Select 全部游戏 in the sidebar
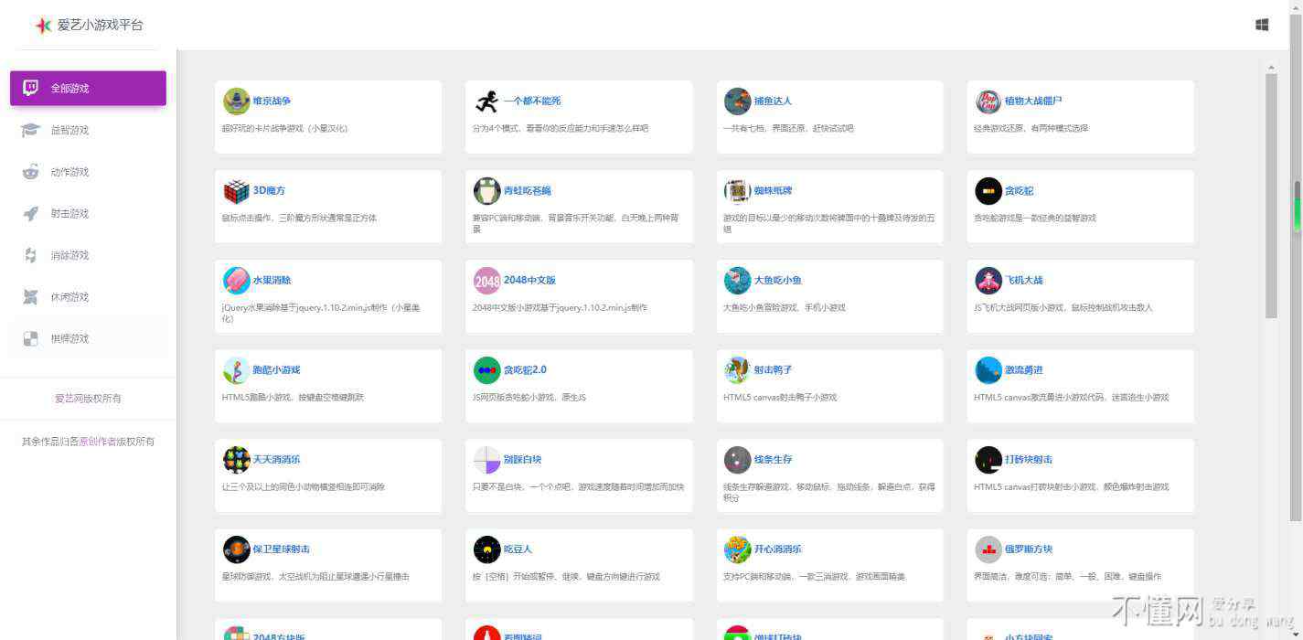 (x=88, y=89)
